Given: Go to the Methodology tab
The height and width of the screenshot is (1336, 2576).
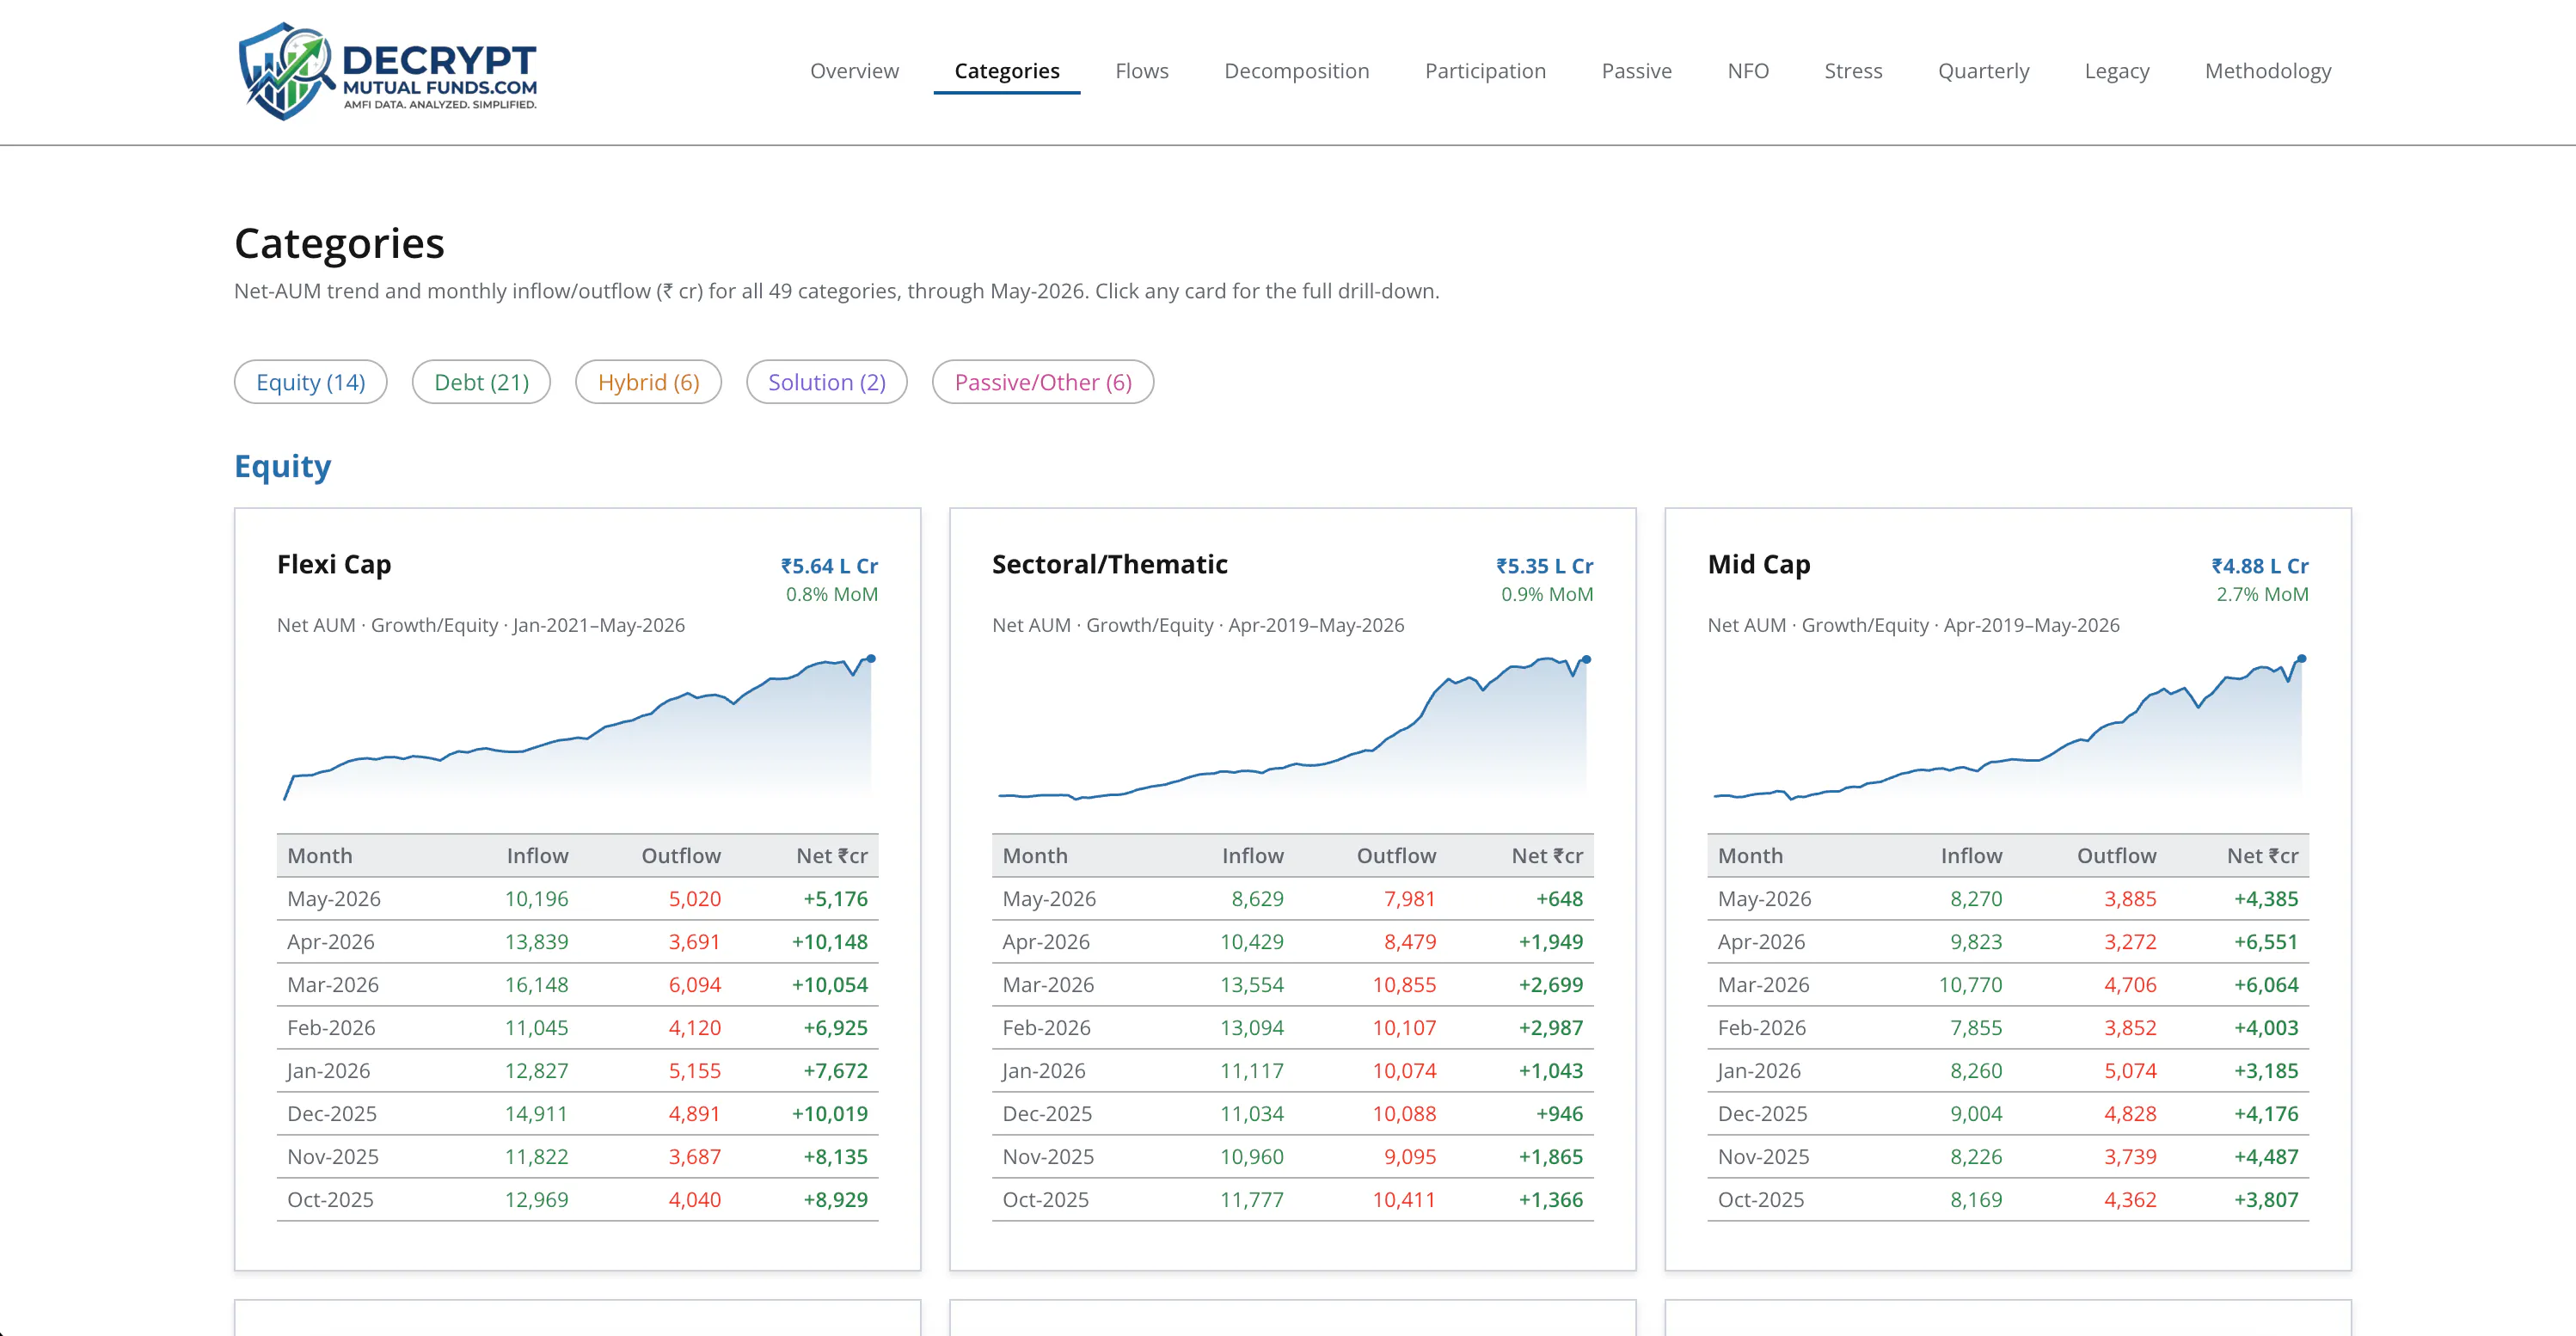Looking at the screenshot, I should 2268,71.
